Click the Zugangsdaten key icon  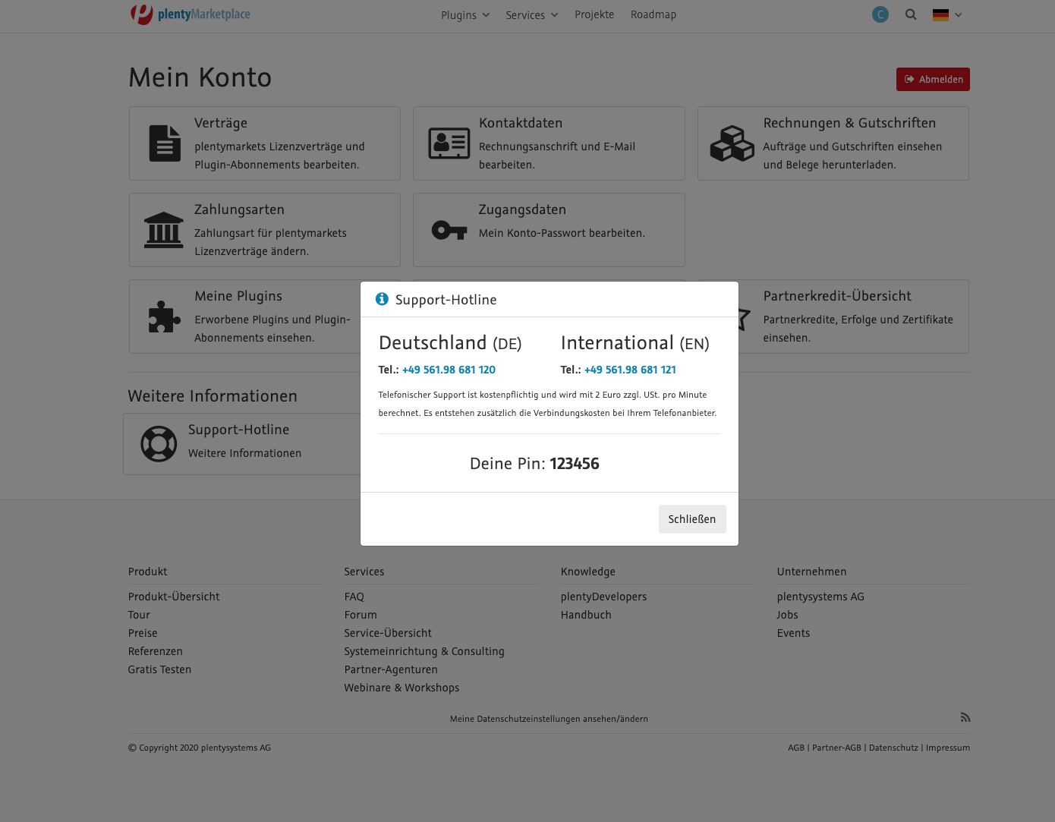(449, 230)
